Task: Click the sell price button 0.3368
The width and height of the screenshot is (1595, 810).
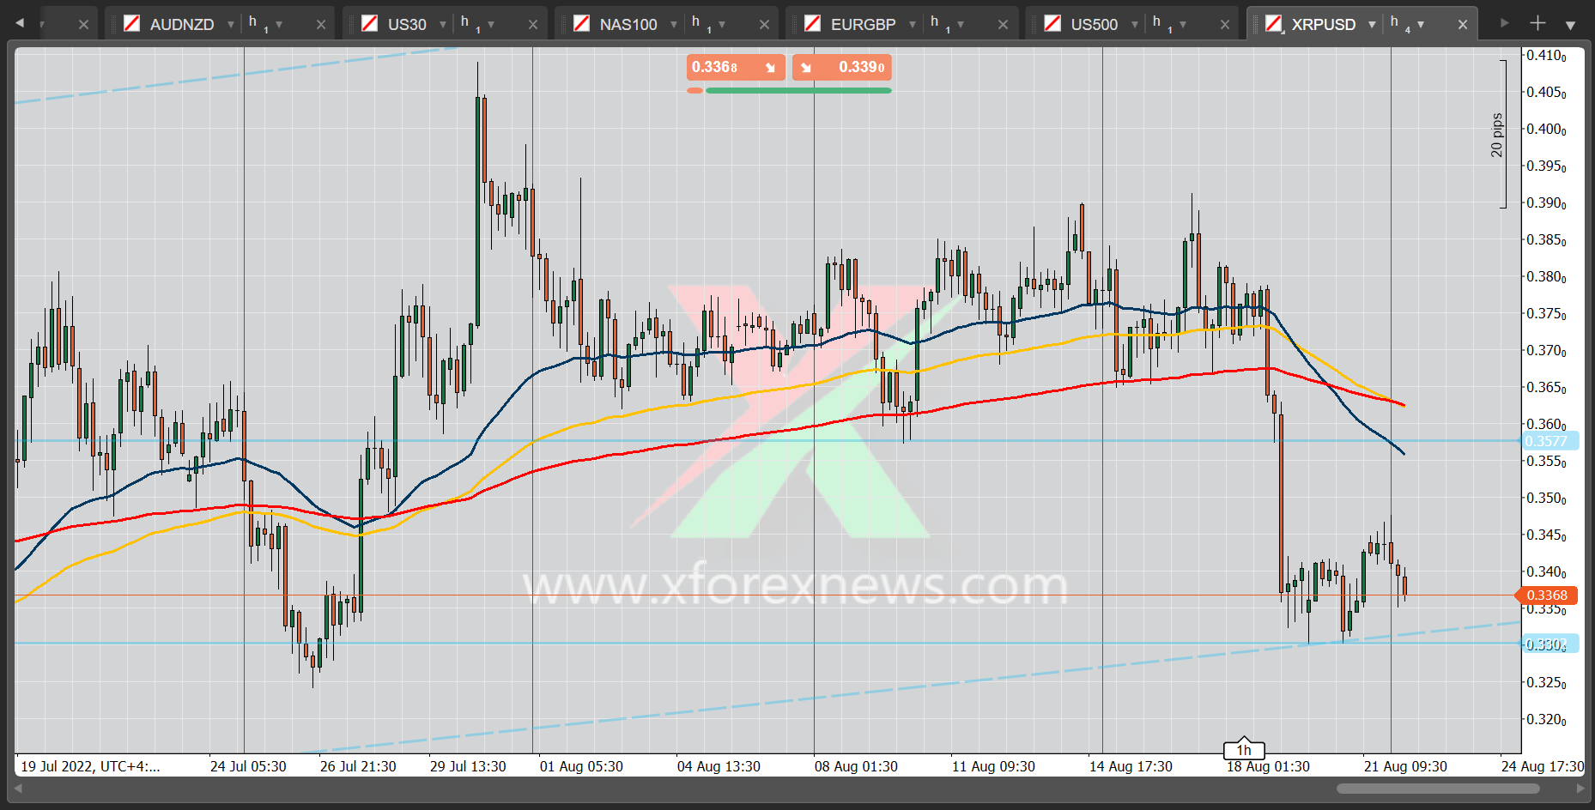Action: click(736, 67)
